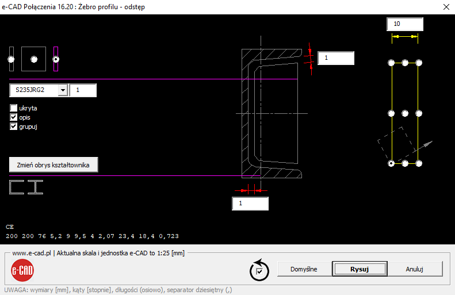
Task: Select the top-middle insertion point
Action: pos(405,63)
